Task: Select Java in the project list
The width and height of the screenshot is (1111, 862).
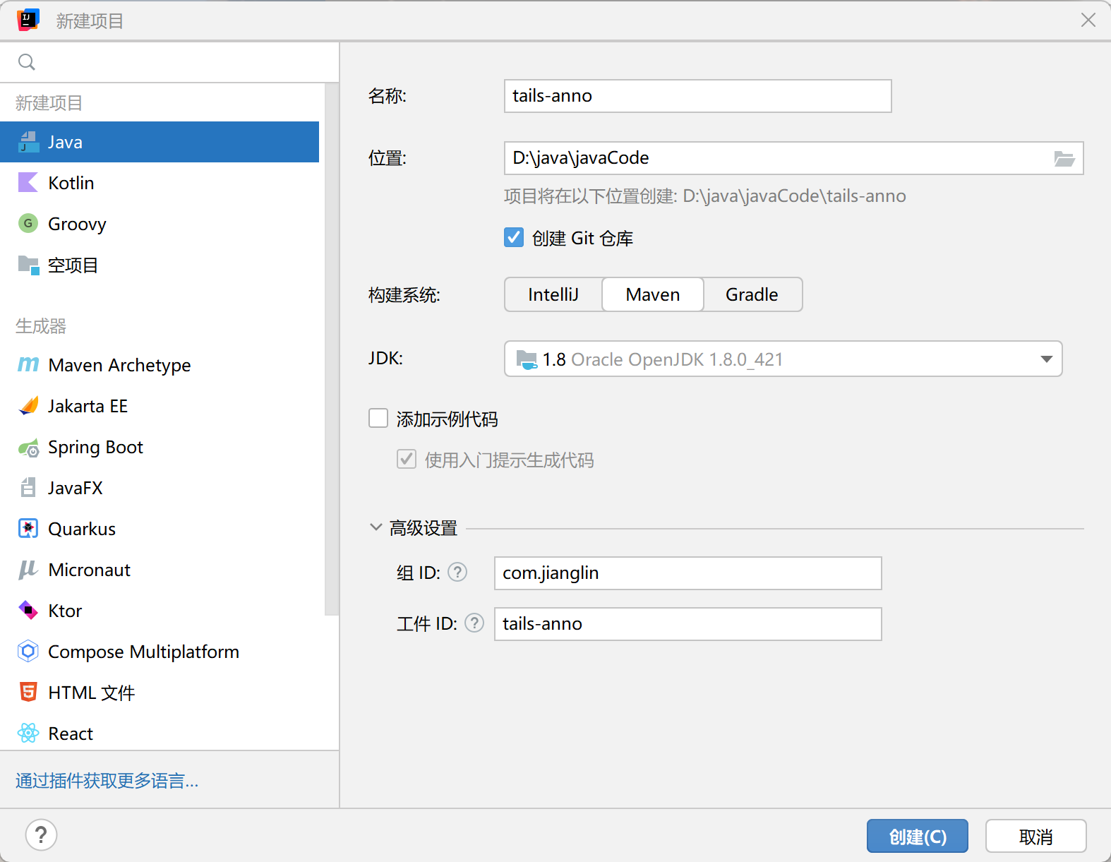Action: pyautogui.click(x=160, y=142)
